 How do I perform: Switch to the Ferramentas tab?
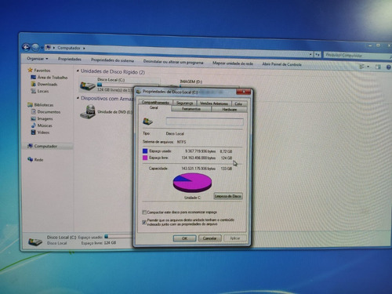[191, 109]
